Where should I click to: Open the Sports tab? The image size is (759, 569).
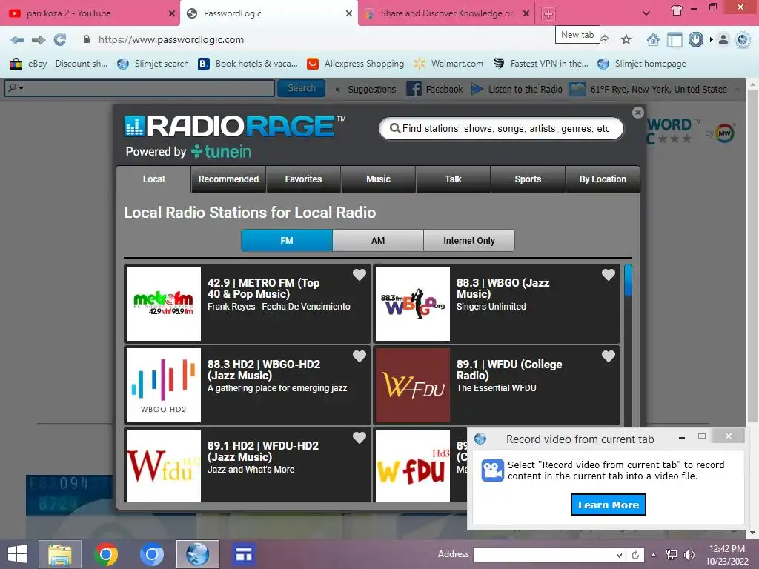(528, 179)
